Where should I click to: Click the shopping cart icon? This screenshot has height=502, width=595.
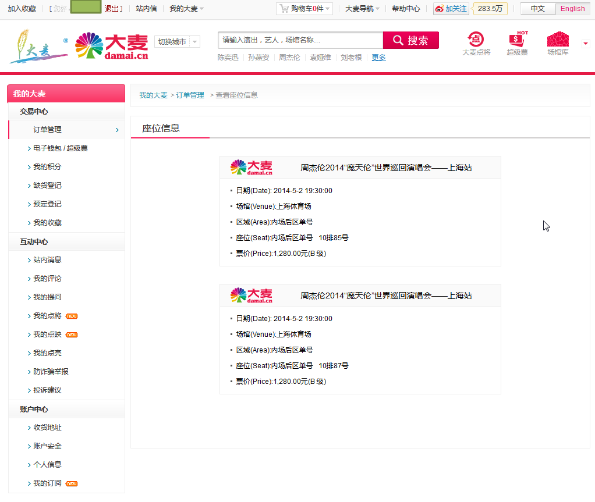pos(284,8)
